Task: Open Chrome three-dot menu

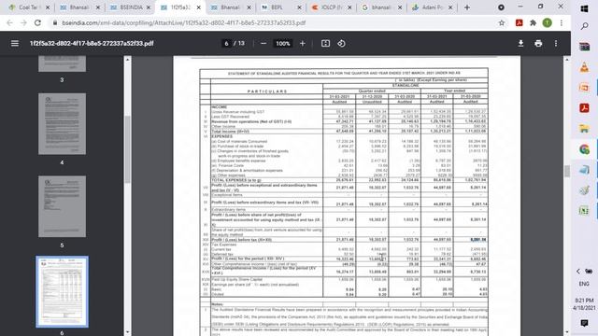Action: click(562, 22)
